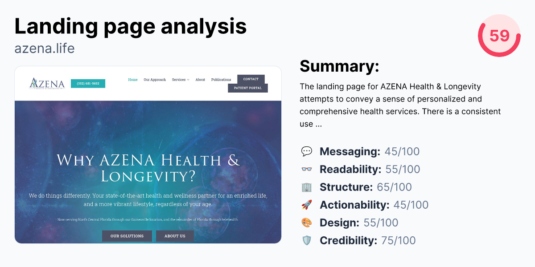This screenshot has width=535, height=267.
Task: Open the PATIENT PORTAL button
Action: coord(248,88)
